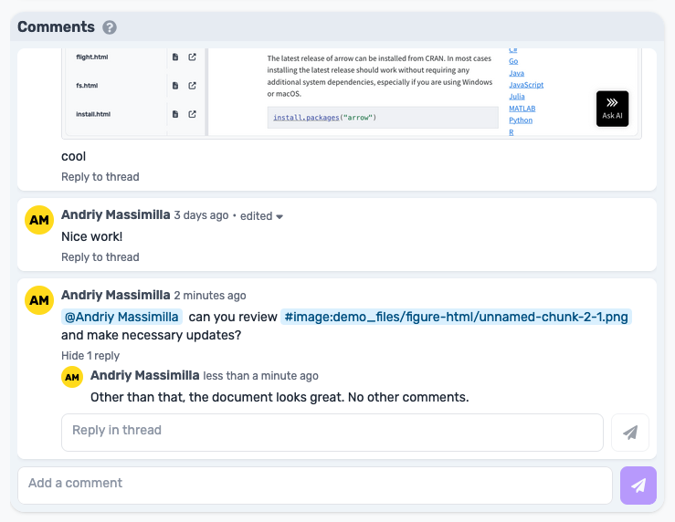The height and width of the screenshot is (522, 675).
Task: Select flight.html file row
Action: (x=92, y=57)
